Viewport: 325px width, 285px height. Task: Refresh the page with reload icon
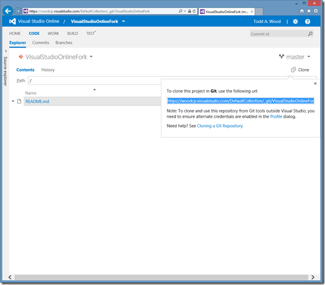point(194,11)
